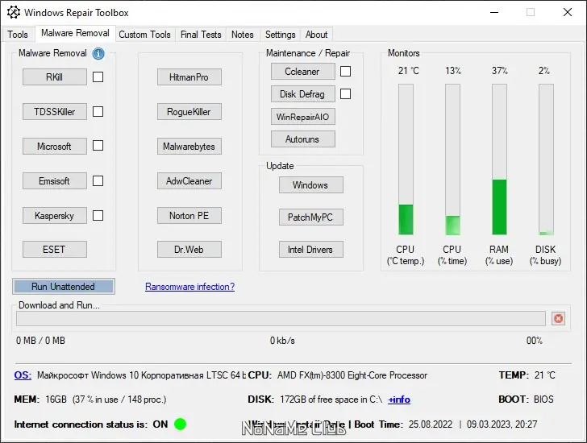
Task: Launch the Kaspersky tool
Action: (x=55, y=215)
